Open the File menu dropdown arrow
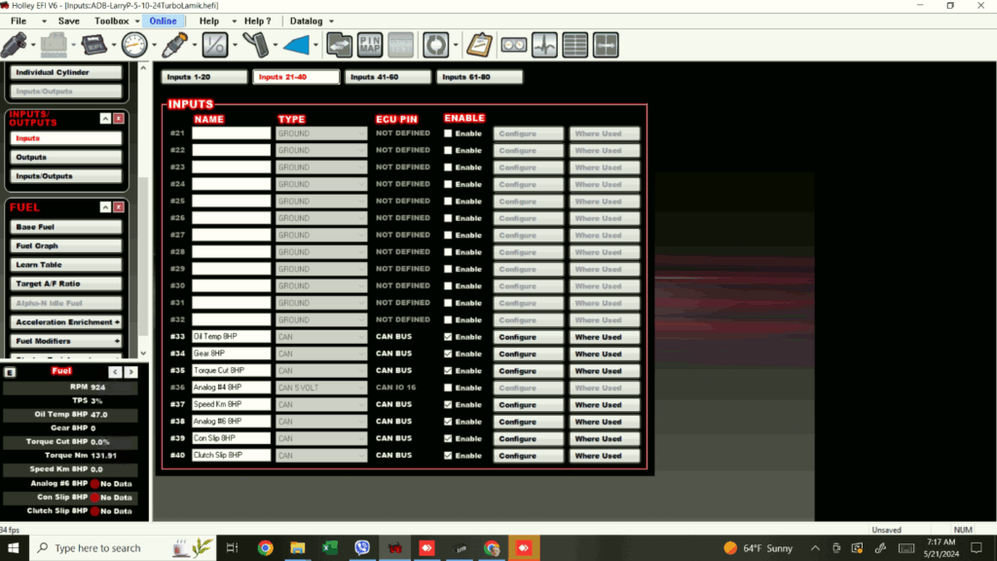This screenshot has width=997, height=561. click(x=44, y=21)
